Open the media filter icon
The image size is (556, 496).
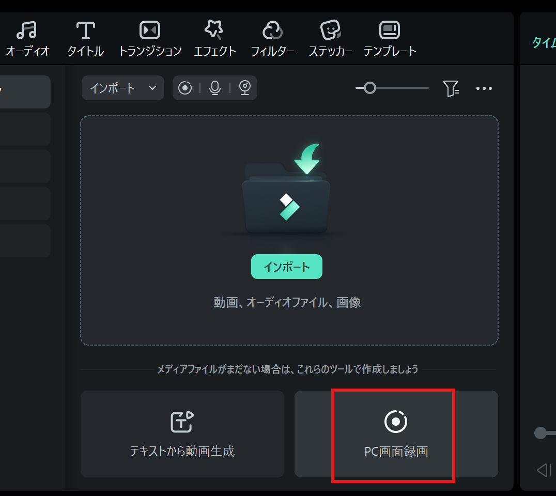pos(451,88)
